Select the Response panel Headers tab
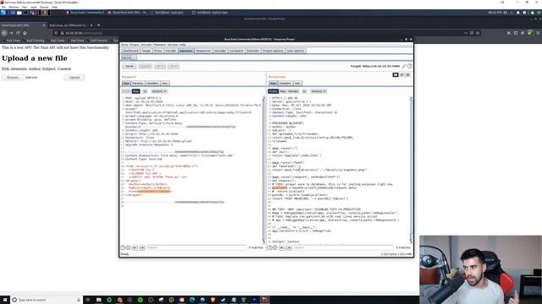Screen dimensions: 542x304 click(285, 84)
